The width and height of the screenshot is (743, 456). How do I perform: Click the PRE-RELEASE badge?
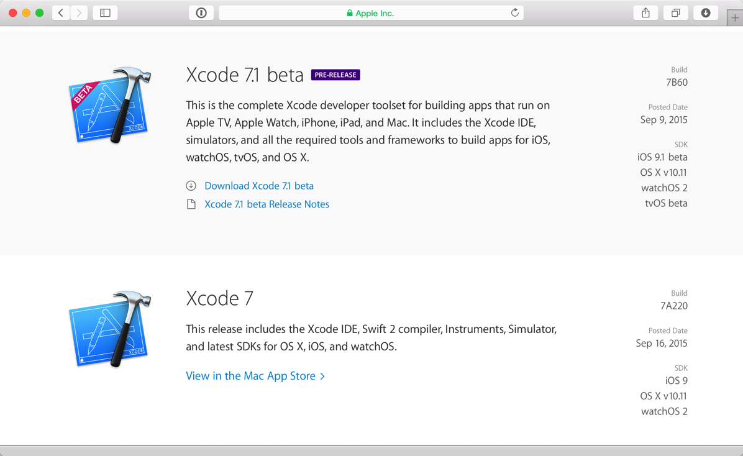coord(335,75)
